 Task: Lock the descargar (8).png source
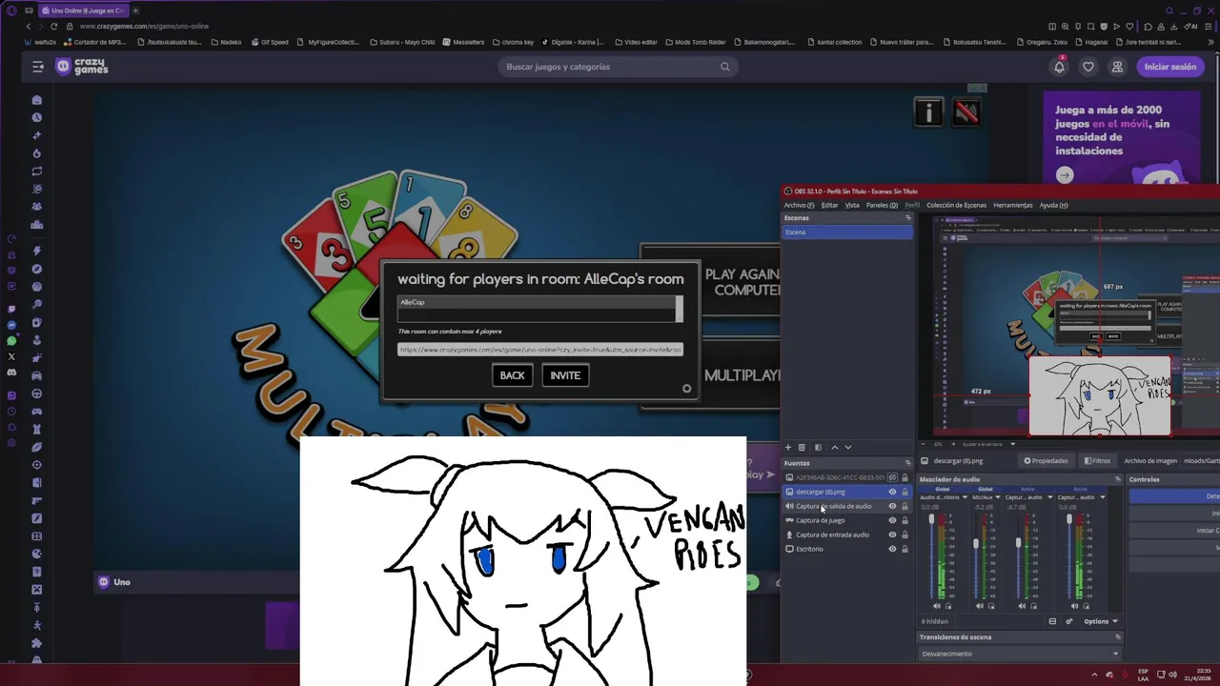[x=905, y=492]
